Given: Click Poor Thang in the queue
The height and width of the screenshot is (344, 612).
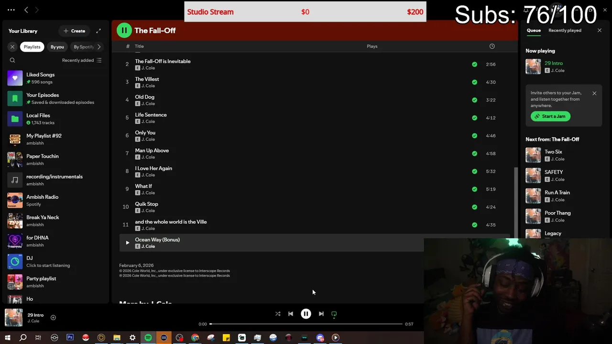Looking at the screenshot, I should coord(557,213).
